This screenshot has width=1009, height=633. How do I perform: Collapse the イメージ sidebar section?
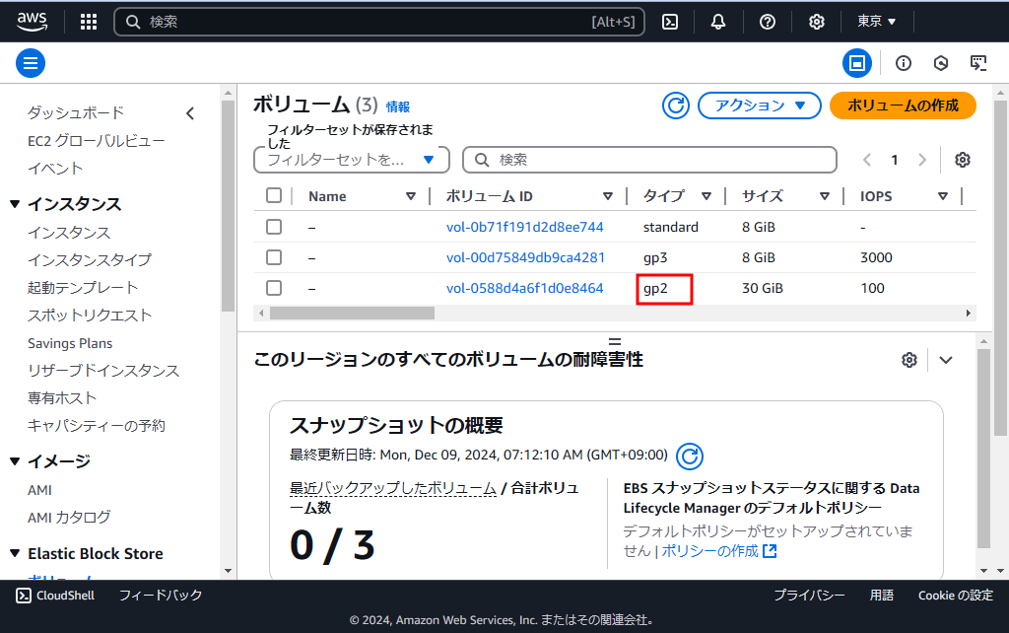coord(15,461)
